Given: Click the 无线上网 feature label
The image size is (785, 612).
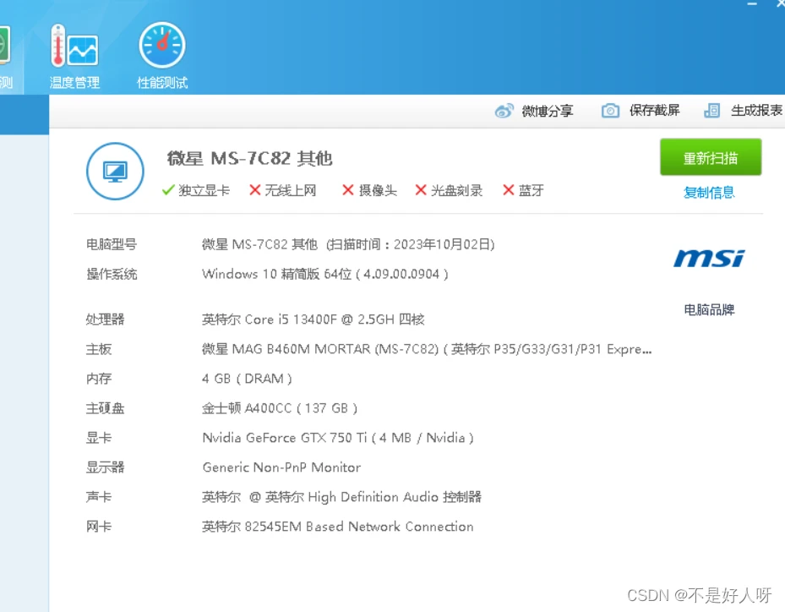Looking at the screenshot, I should (291, 190).
